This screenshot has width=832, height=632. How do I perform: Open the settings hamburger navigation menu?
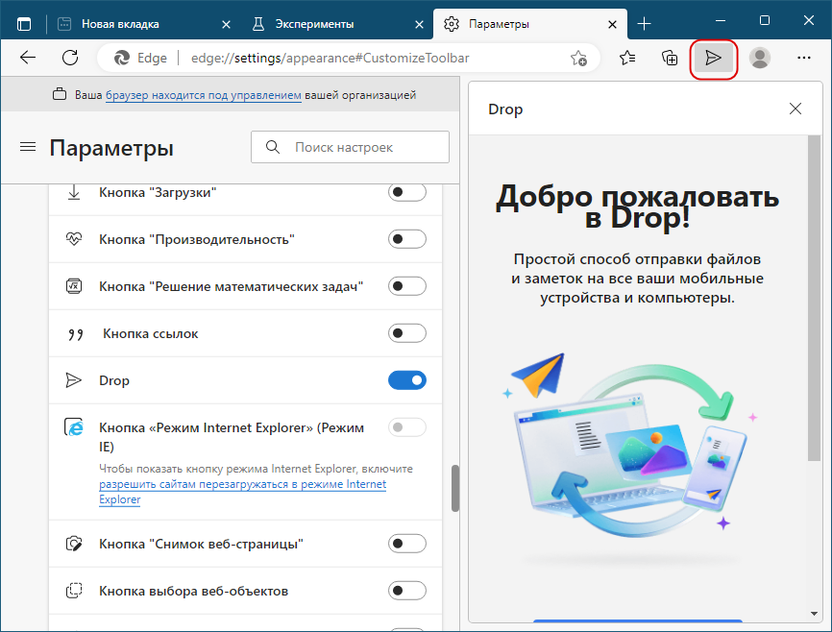pos(28,147)
